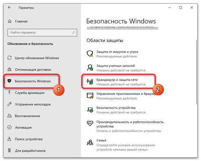Click Управление приложениями и браузером icon

point(90,96)
